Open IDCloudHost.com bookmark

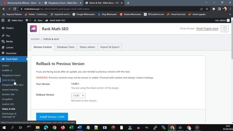154,15
